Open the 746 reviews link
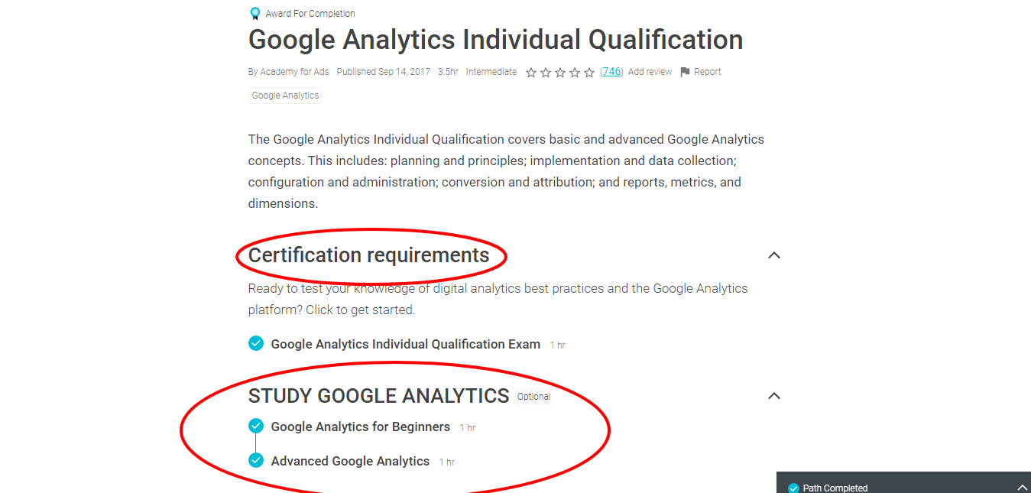The height and width of the screenshot is (493, 1031). (611, 71)
